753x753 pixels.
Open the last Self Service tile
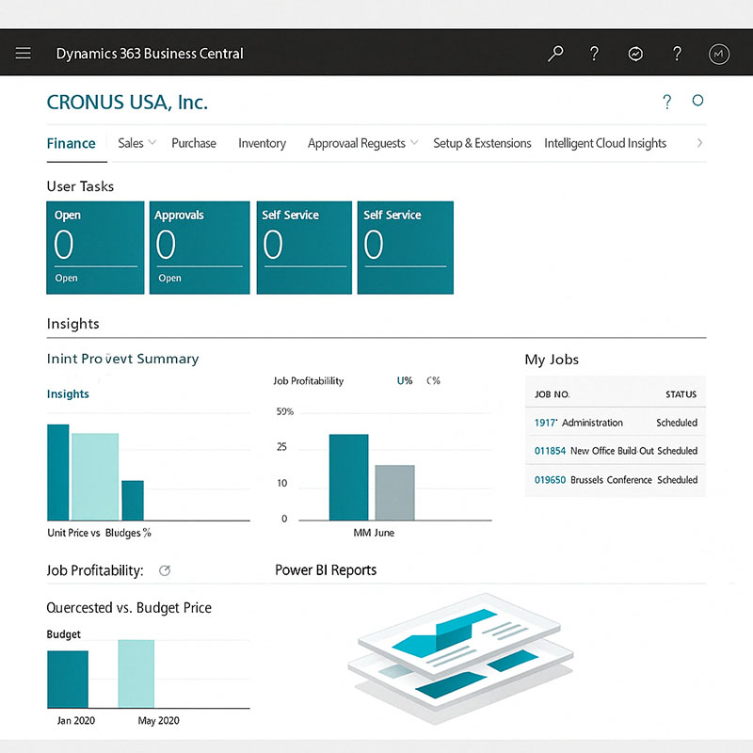pyautogui.click(x=406, y=248)
